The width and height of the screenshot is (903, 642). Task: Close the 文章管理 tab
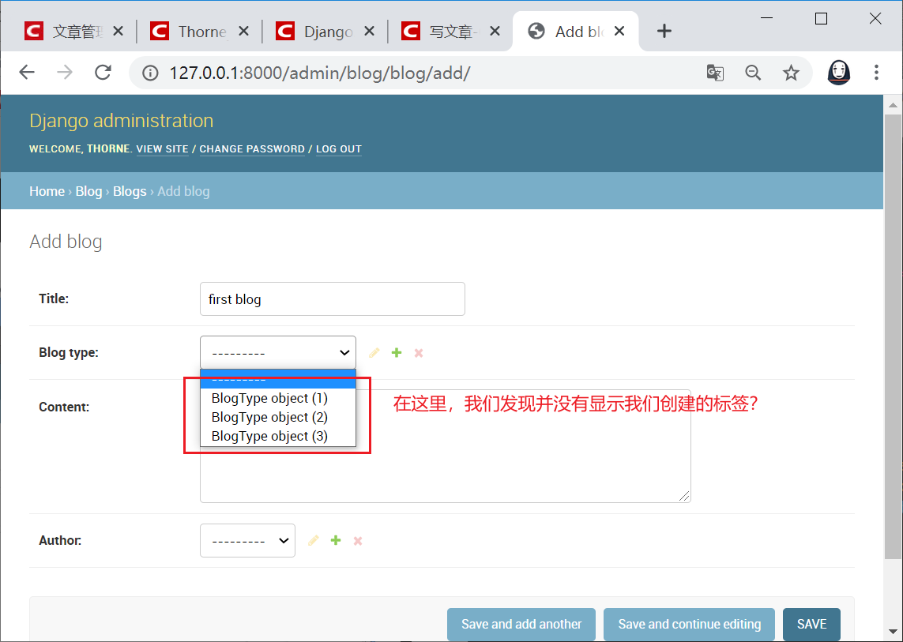118,31
